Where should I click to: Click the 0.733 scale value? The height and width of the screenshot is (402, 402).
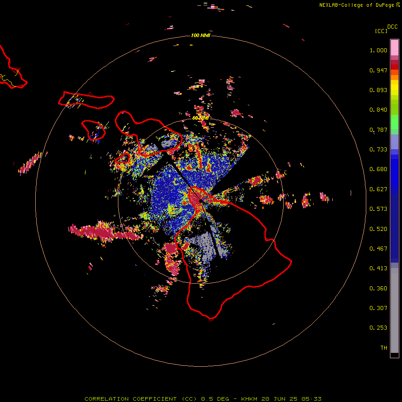tap(378, 150)
